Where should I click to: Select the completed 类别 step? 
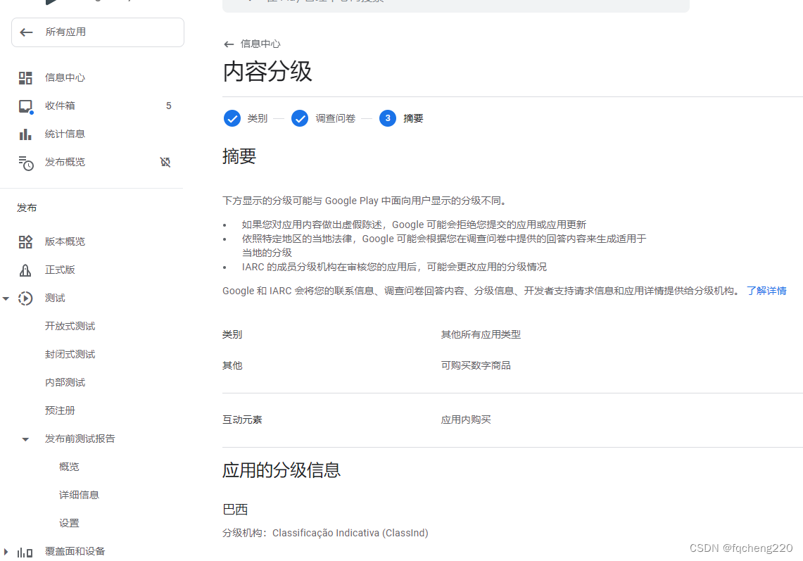click(x=232, y=118)
